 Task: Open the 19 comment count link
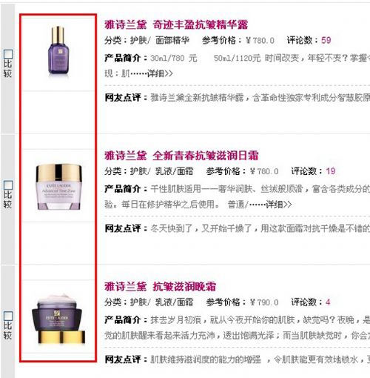click(x=330, y=171)
